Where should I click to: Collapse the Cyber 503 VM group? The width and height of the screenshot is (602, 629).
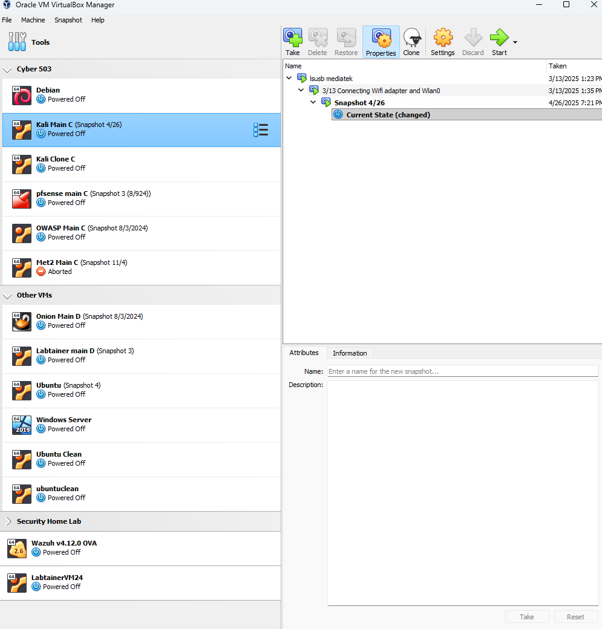coord(7,69)
